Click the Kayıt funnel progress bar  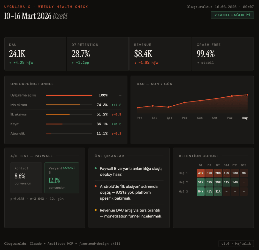pyautogui.click(x=69, y=124)
